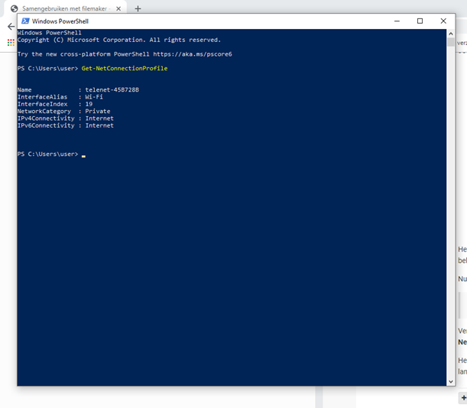Image resolution: width=467 pixels, height=408 pixels.
Task: Click the URL 'https://aka.ms/pscore6' text
Action: [193, 54]
